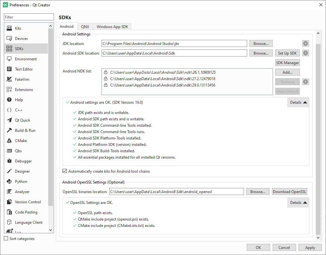Open JDK download globe icon
326x255 pixels.
pos(306,43)
